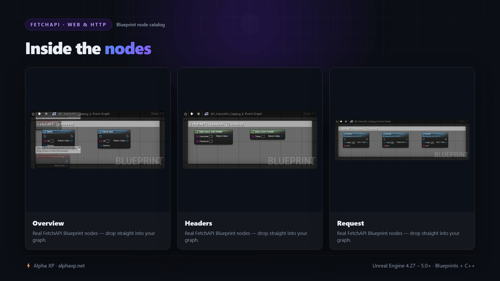Click the Make OAuth Header Return Value pin
This screenshot has width=500, height=281.
point(282,136)
